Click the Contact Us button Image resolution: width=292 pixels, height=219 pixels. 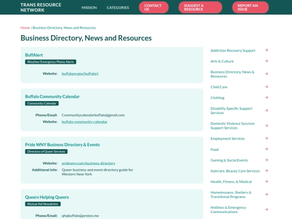[x=154, y=8]
